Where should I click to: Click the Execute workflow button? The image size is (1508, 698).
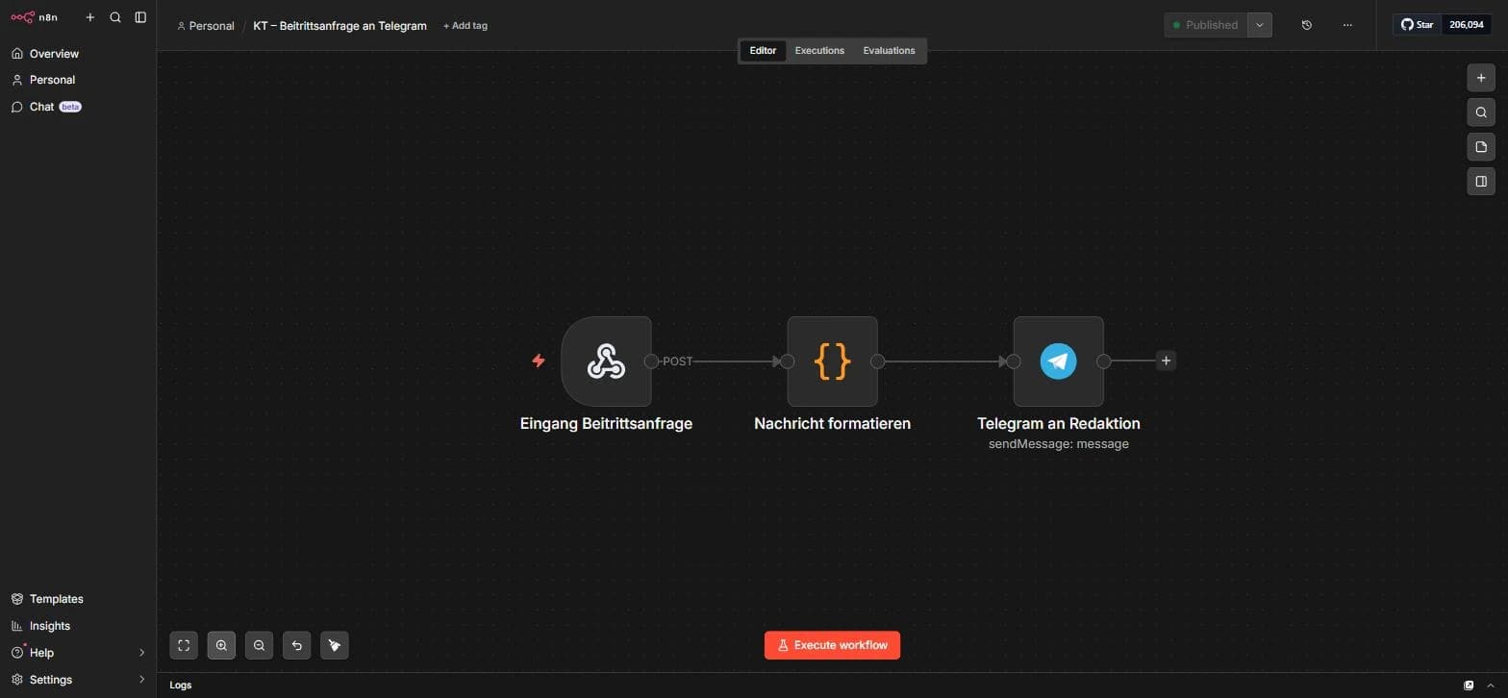tap(832, 645)
